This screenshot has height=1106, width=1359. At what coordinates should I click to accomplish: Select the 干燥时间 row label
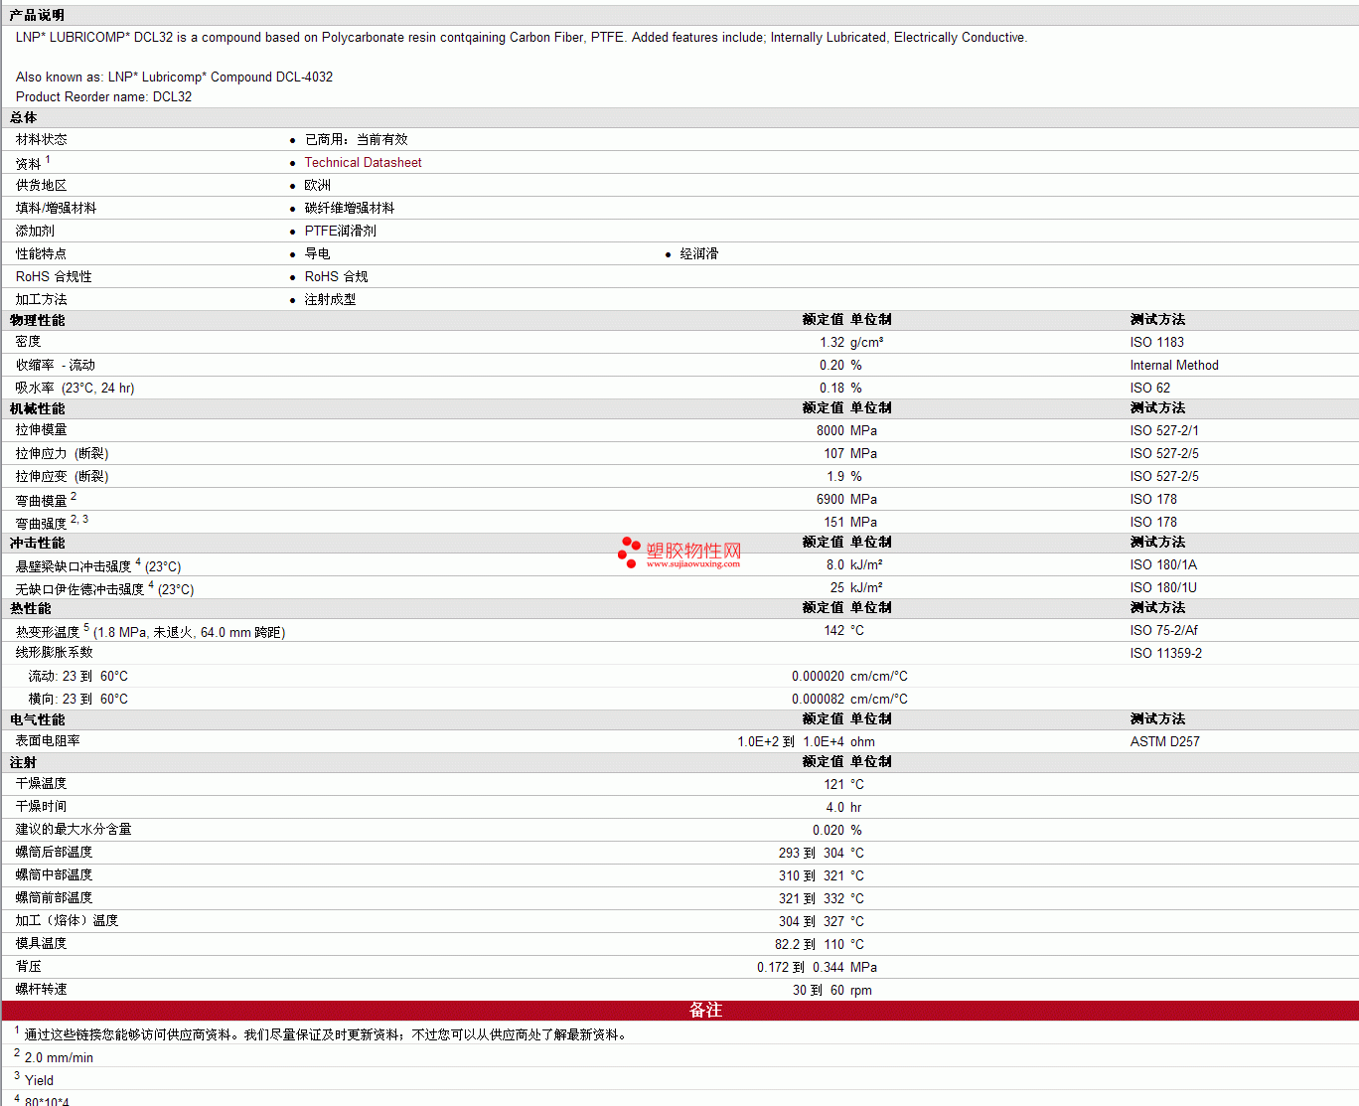point(42,806)
